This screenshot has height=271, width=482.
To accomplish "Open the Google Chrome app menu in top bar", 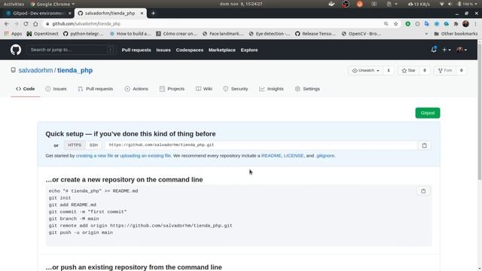I will [x=52, y=4].
